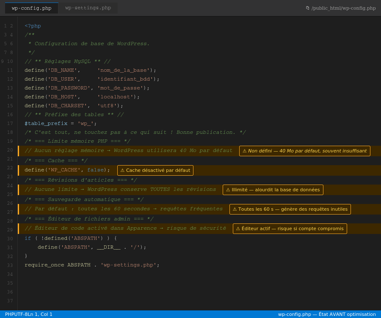Click gutter line number 17
Image resolution: width=381 pixels, height=318 pixels.
(x=10, y=124)
